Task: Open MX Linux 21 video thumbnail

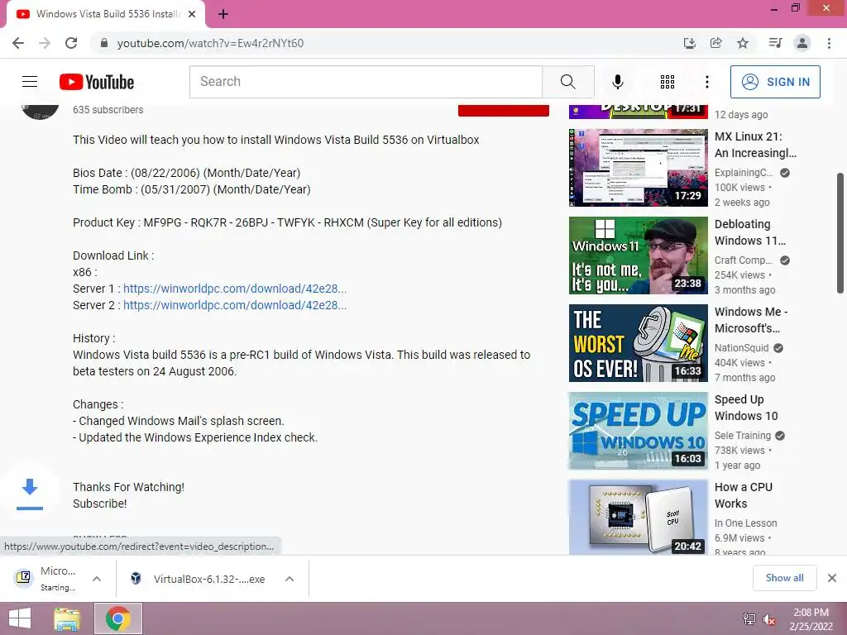Action: tap(638, 167)
